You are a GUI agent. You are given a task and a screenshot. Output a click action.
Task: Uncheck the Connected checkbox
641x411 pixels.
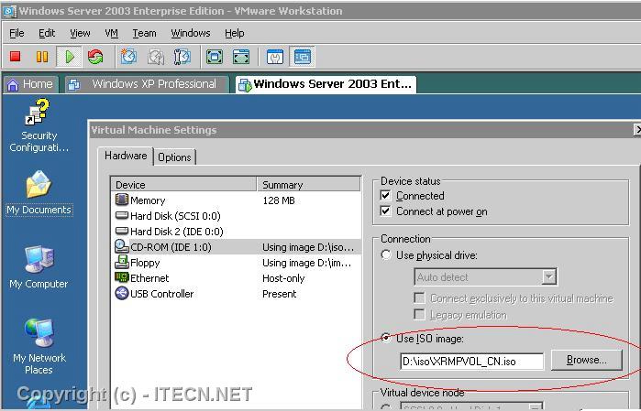click(x=386, y=196)
